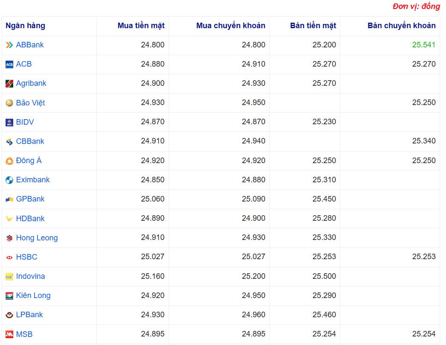This screenshot has height=345, width=446.
Task: Click the Bảo Việt logo icon
Action: (x=9, y=103)
